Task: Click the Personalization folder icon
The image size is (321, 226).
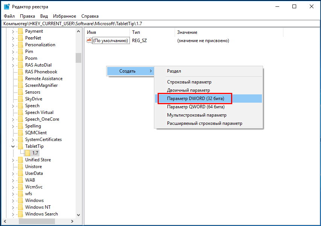Action: pos(20,45)
